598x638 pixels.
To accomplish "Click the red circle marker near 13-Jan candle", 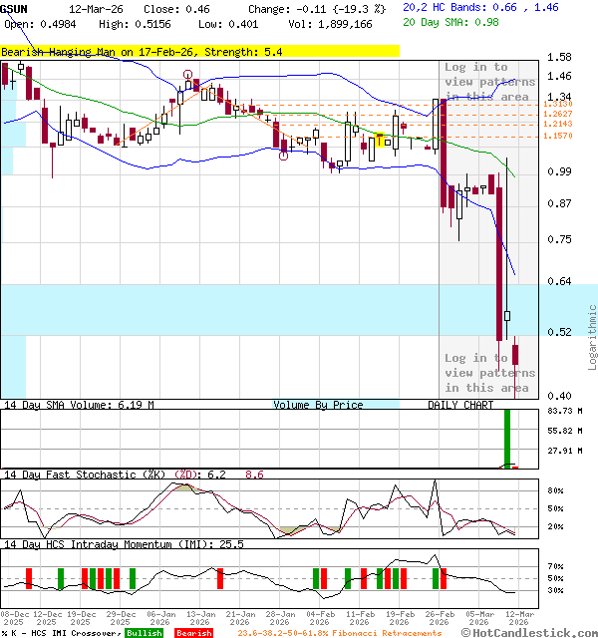I will tap(187, 76).
